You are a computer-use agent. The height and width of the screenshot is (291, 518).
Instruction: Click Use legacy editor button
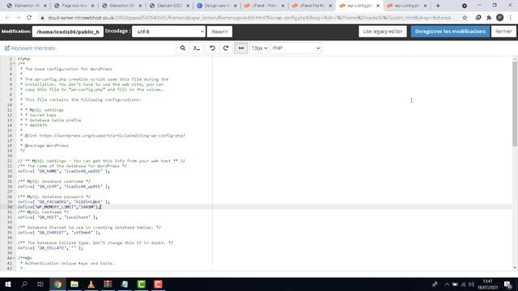pos(383,32)
